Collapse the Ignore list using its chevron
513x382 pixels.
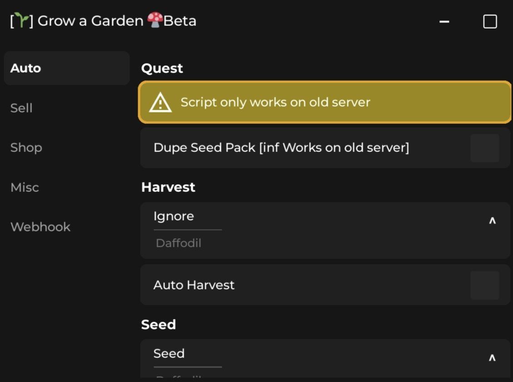click(492, 221)
